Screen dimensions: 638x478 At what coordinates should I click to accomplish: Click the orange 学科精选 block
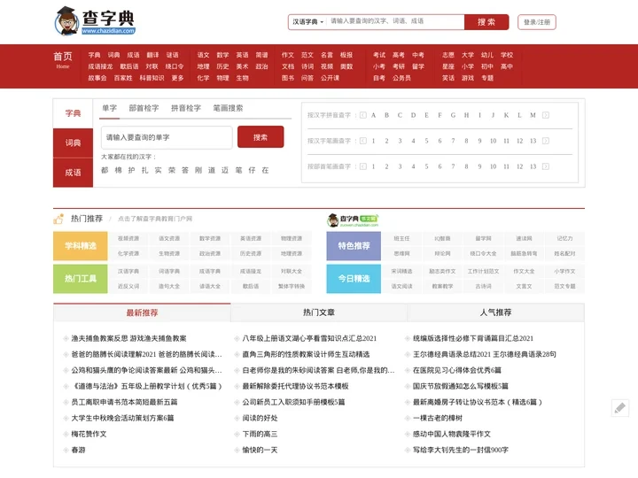coord(80,246)
